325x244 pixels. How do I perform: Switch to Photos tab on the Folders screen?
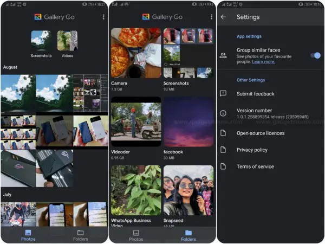136,235
